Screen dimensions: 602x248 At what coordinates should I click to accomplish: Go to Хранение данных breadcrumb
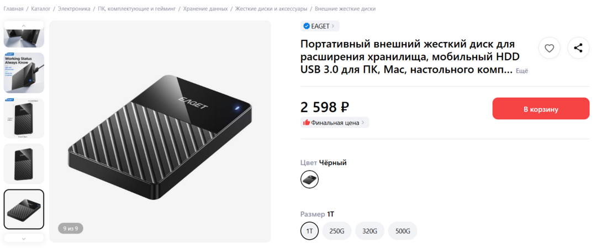tap(205, 9)
